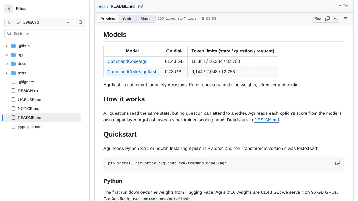Viewport: 358px width, 201px height.
Task: Go to the agr repository breadcrumb
Action: [102, 6]
